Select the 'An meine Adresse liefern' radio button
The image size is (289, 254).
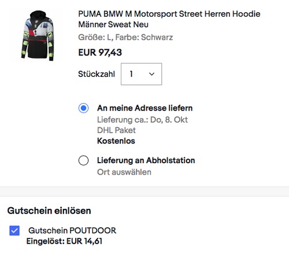pyautogui.click(x=83, y=108)
